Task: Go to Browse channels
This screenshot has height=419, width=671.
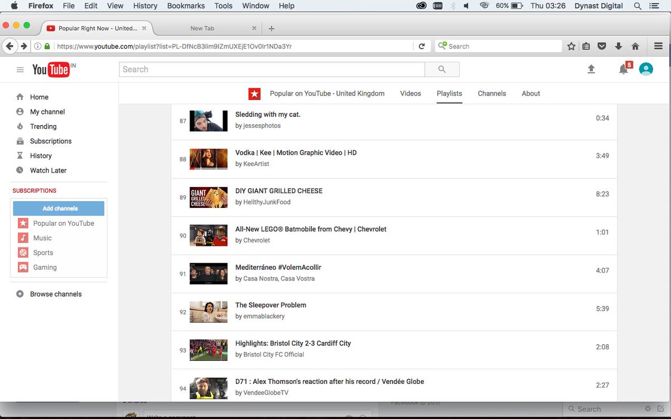Action: pos(56,294)
